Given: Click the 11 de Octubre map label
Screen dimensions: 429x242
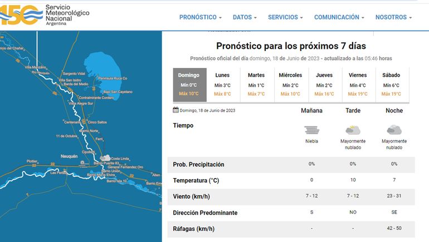Looking at the screenshot, I should tap(67, 136).
